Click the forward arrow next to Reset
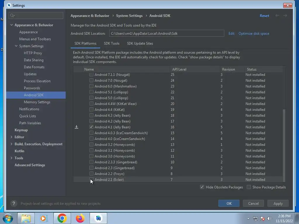 point(285,16)
